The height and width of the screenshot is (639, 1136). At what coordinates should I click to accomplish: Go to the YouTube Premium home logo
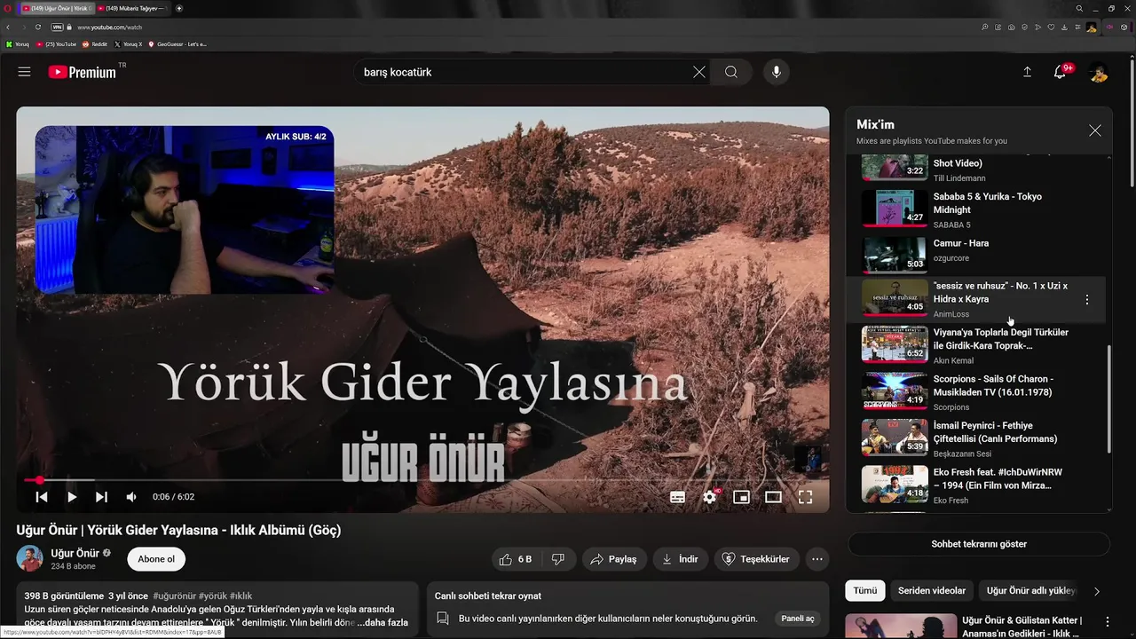pyautogui.click(x=83, y=72)
